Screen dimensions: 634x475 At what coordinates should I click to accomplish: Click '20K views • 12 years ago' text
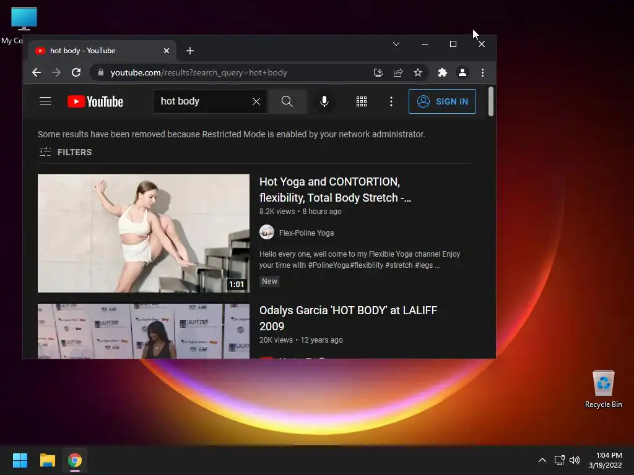point(301,340)
